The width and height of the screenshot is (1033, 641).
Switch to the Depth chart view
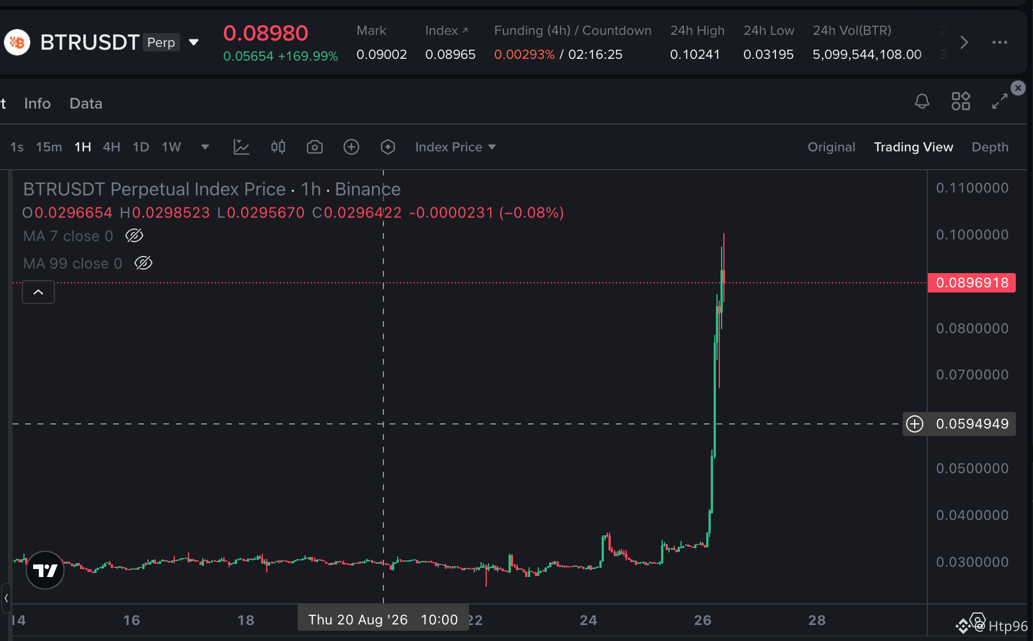[x=990, y=147]
